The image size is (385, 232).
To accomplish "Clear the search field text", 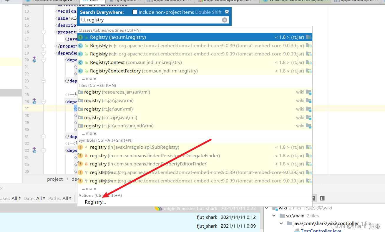I will tap(225, 20).
